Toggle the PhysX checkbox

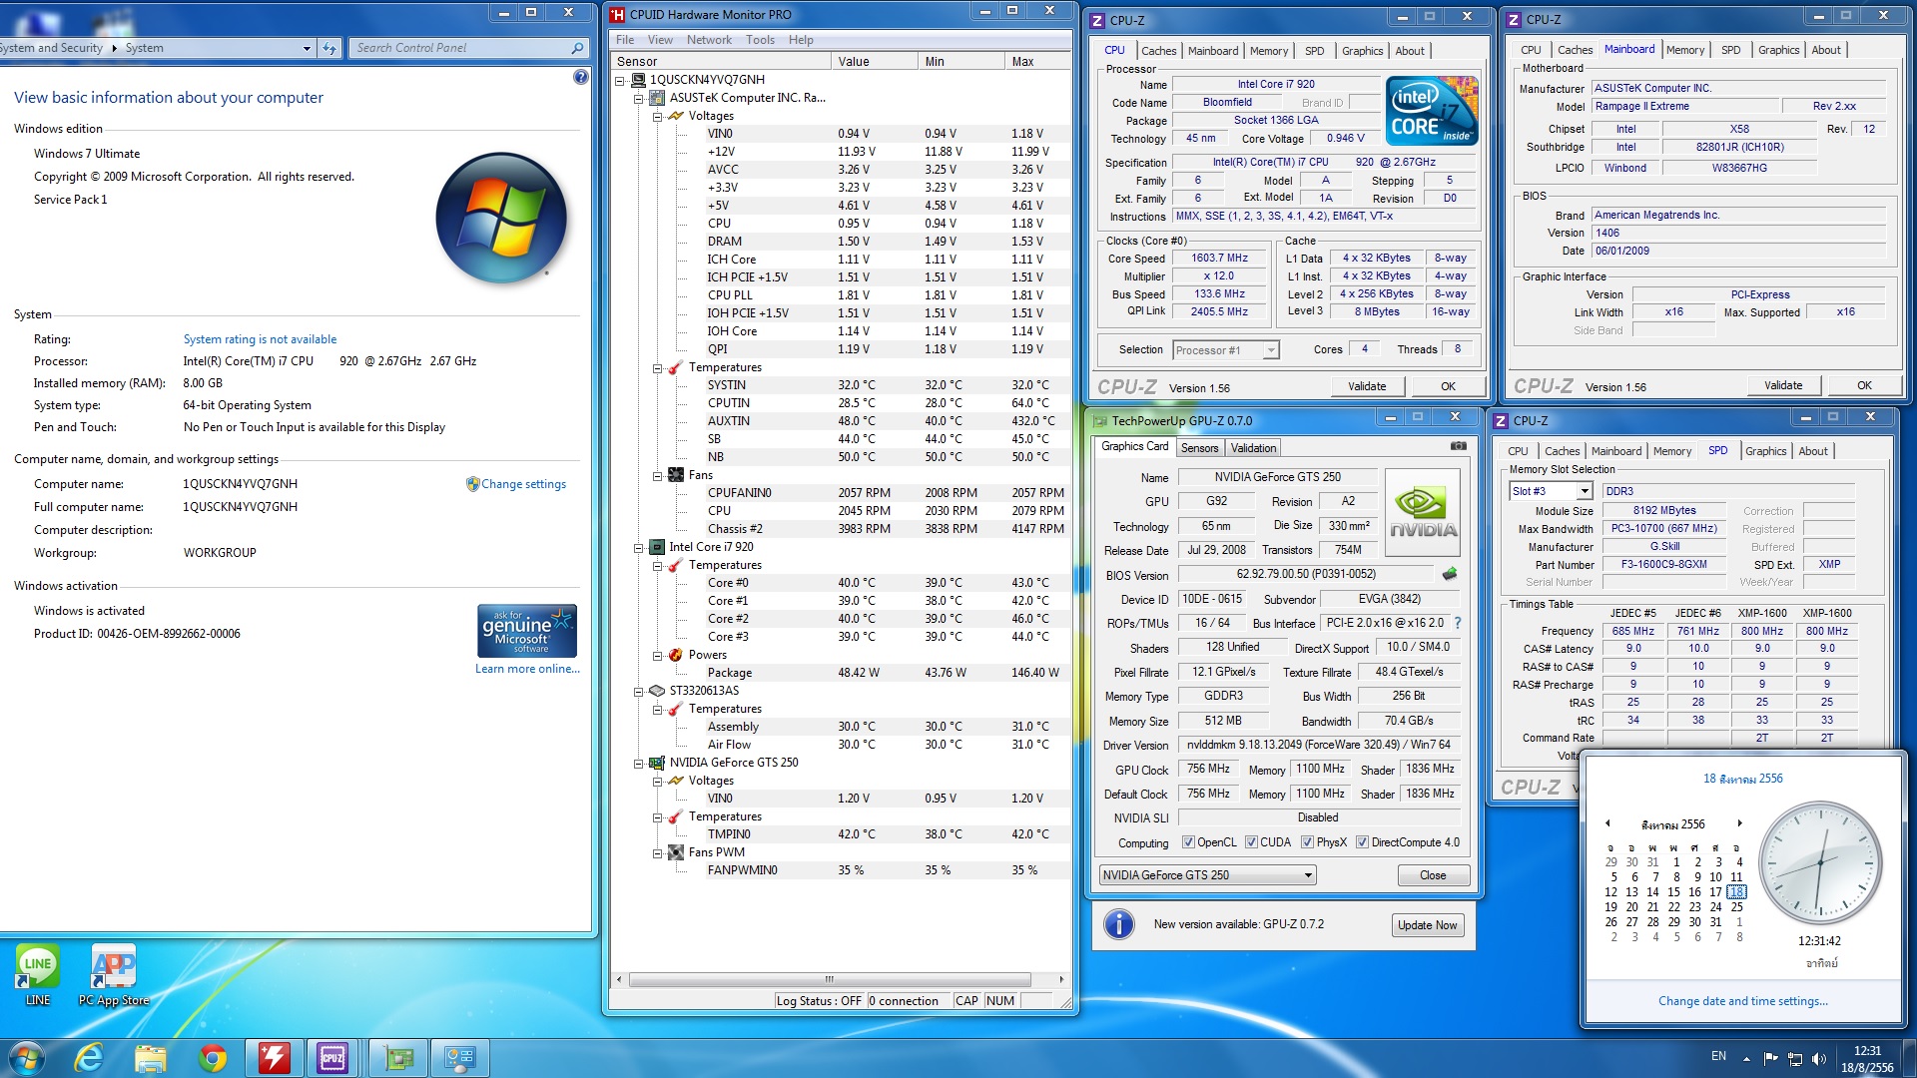click(x=1307, y=842)
